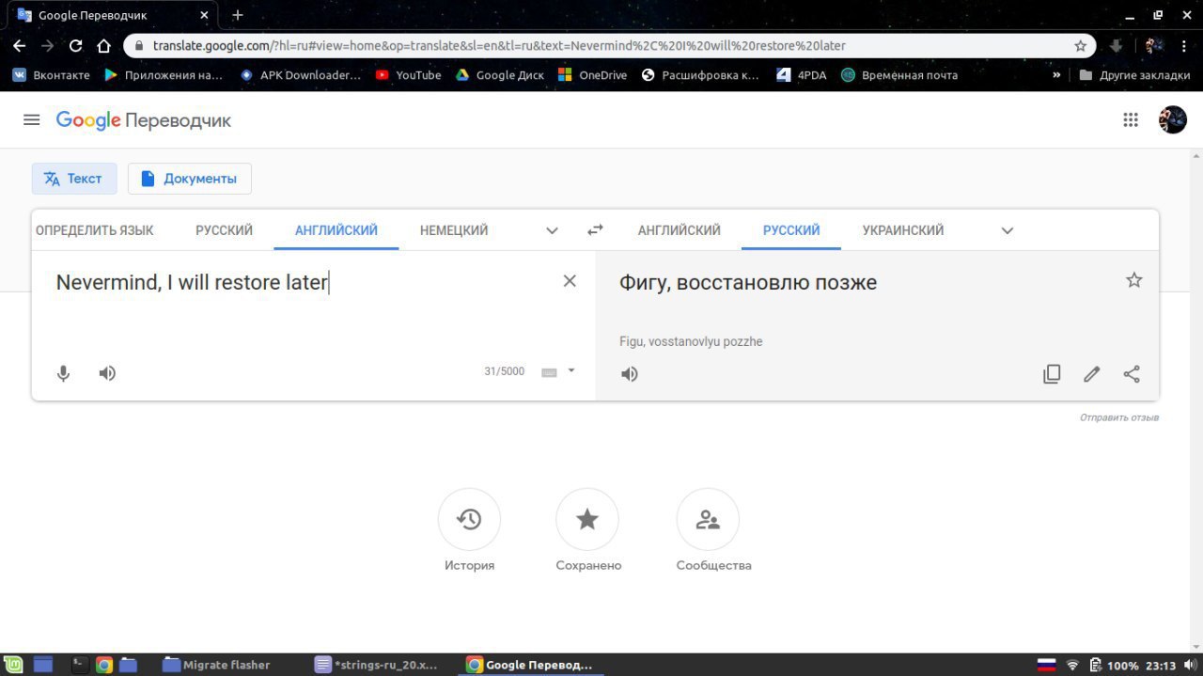Screen dimensions: 1203x676
Task: Open input tools dropdown arrow
Action: click(571, 371)
